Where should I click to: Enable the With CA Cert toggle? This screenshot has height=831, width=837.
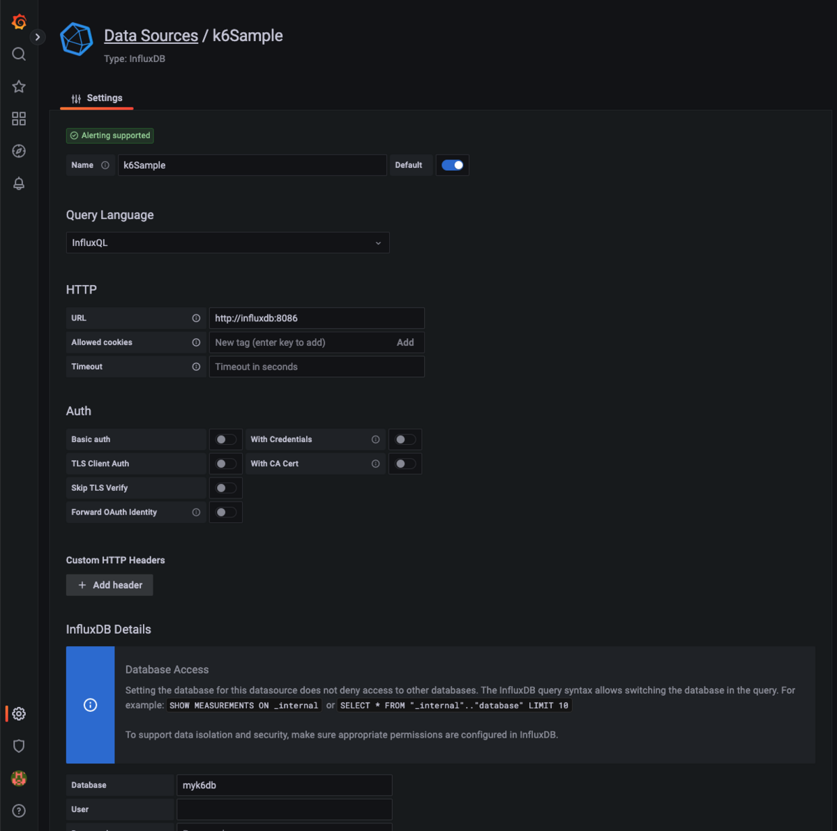(405, 464)
